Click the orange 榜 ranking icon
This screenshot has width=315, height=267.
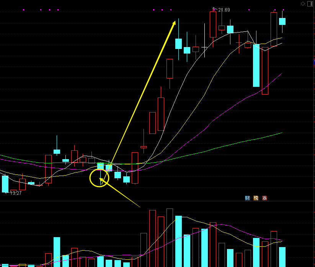[256, 198]
